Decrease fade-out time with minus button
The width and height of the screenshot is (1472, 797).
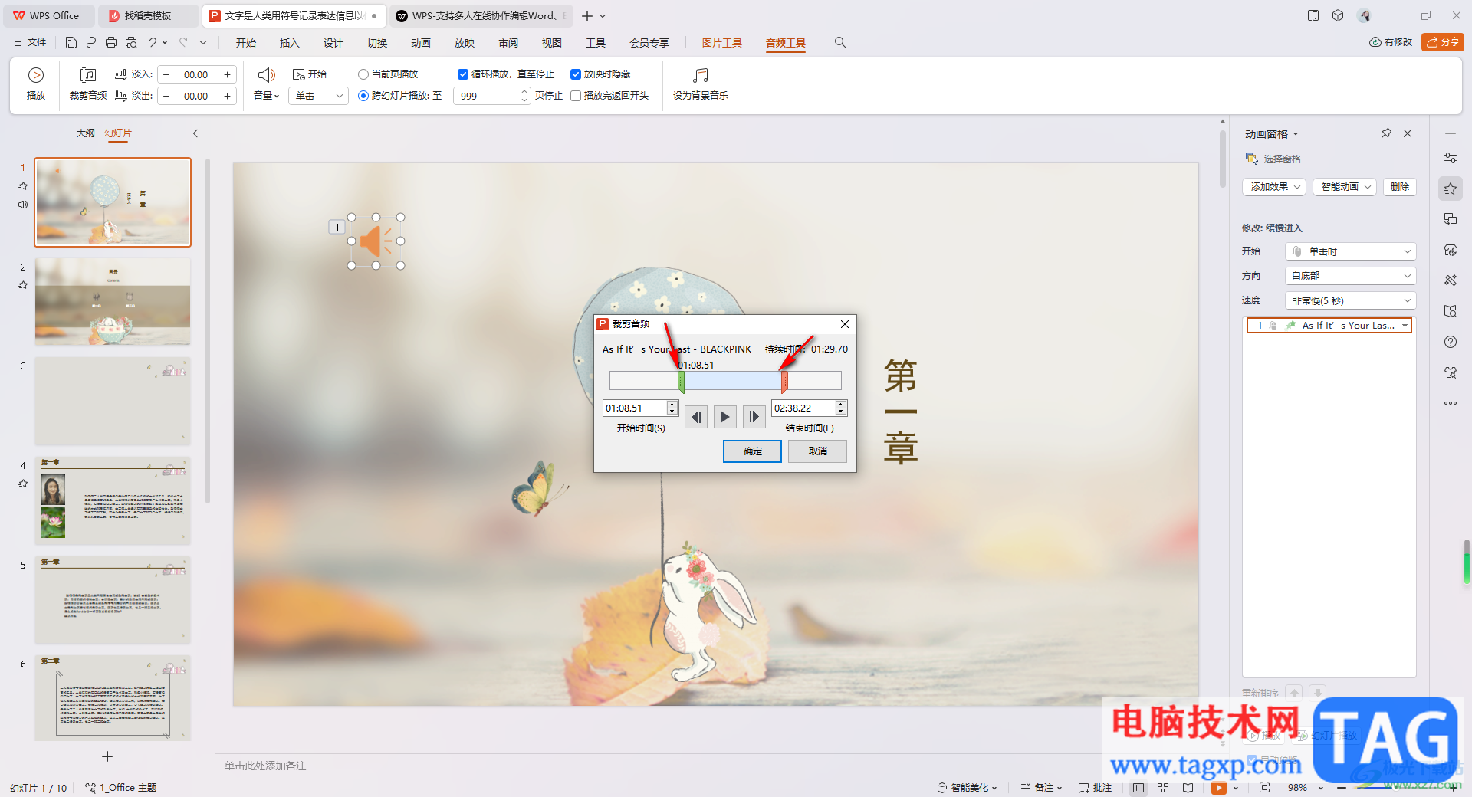pos(166,96)
